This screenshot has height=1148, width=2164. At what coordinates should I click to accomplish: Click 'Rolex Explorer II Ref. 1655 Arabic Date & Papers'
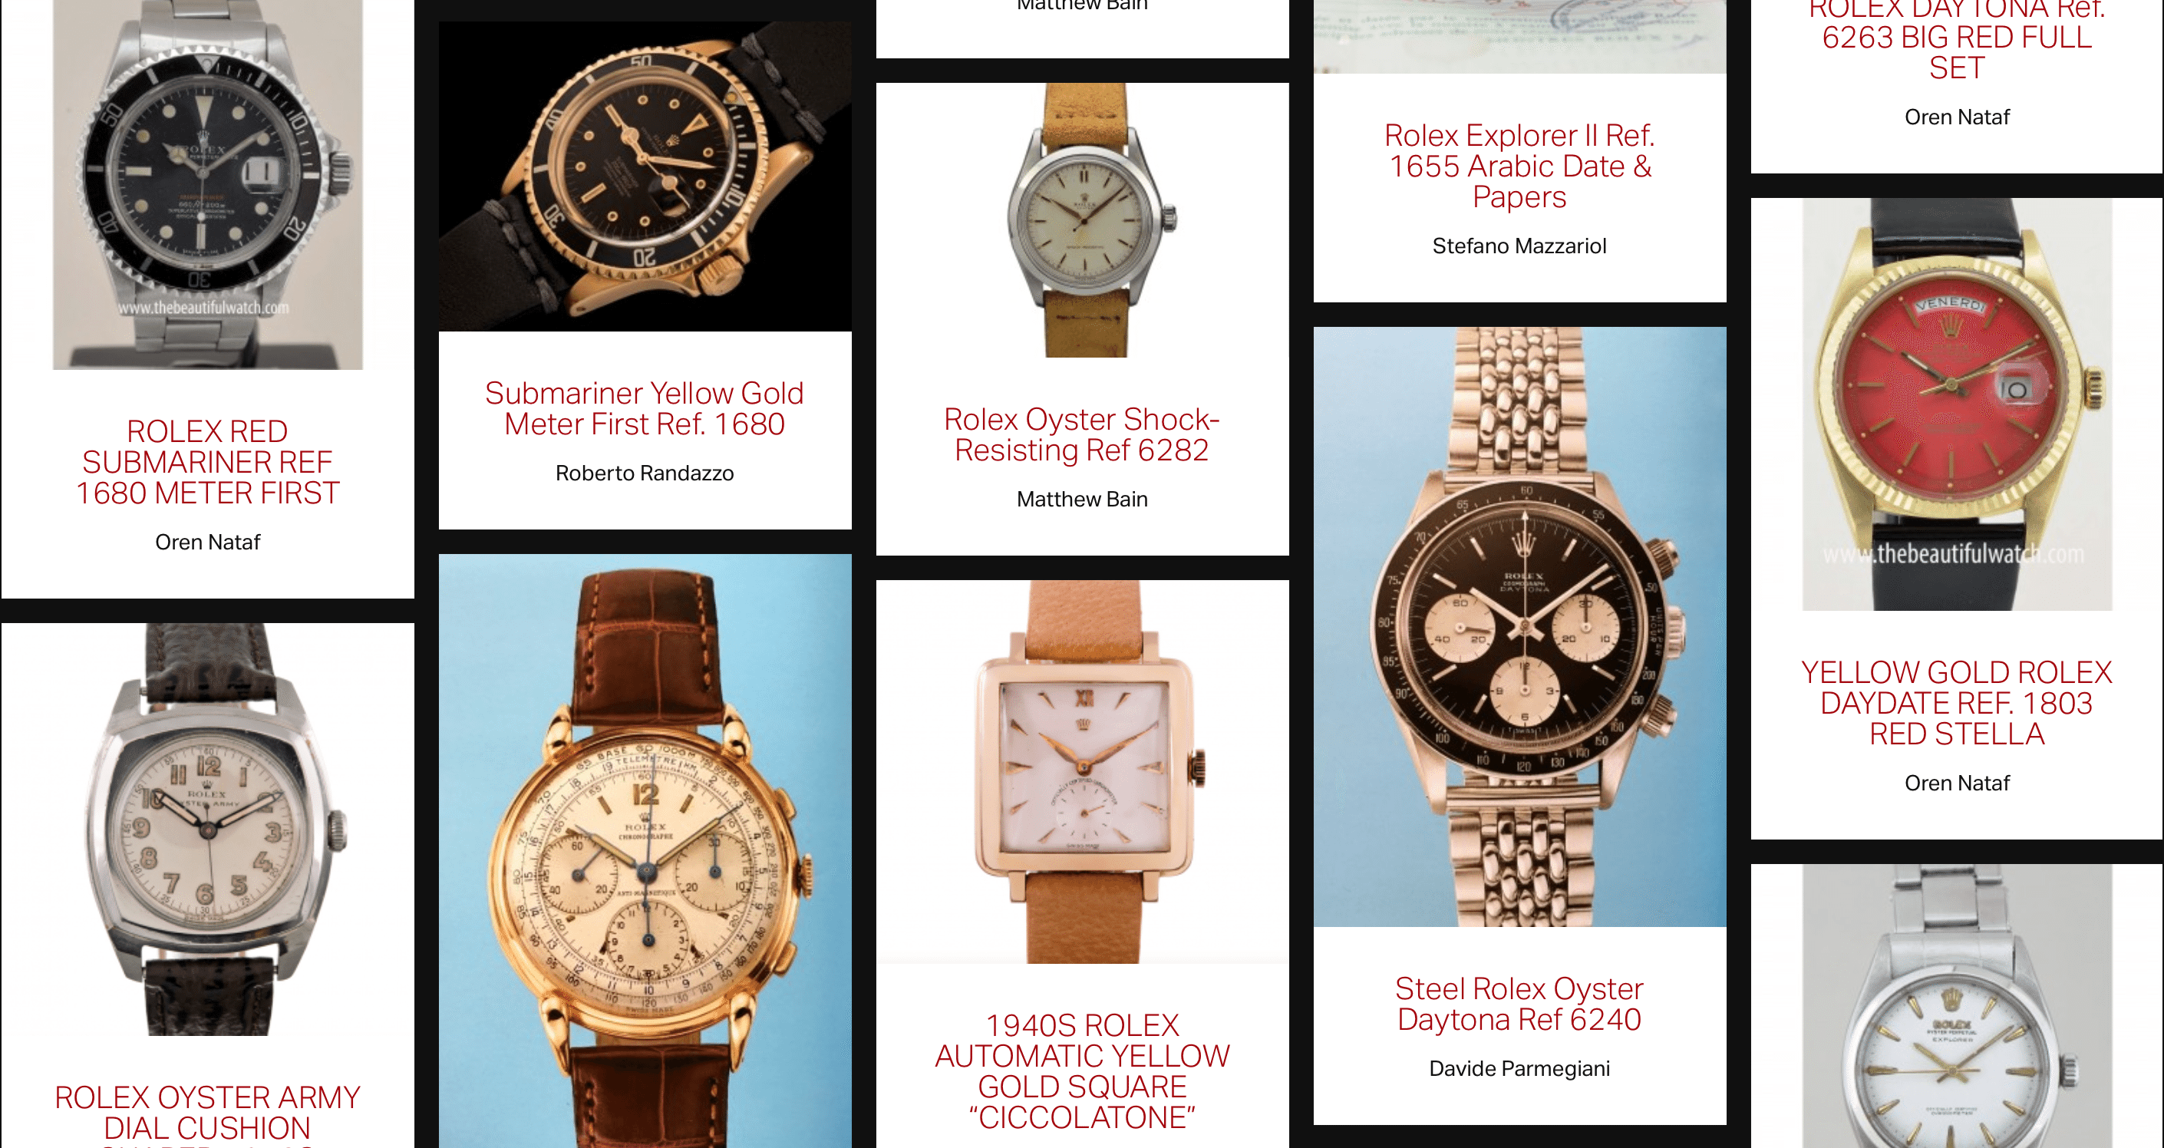tap(1519, 167)
